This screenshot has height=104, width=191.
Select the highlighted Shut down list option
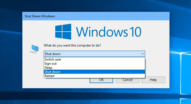[95, 72]
